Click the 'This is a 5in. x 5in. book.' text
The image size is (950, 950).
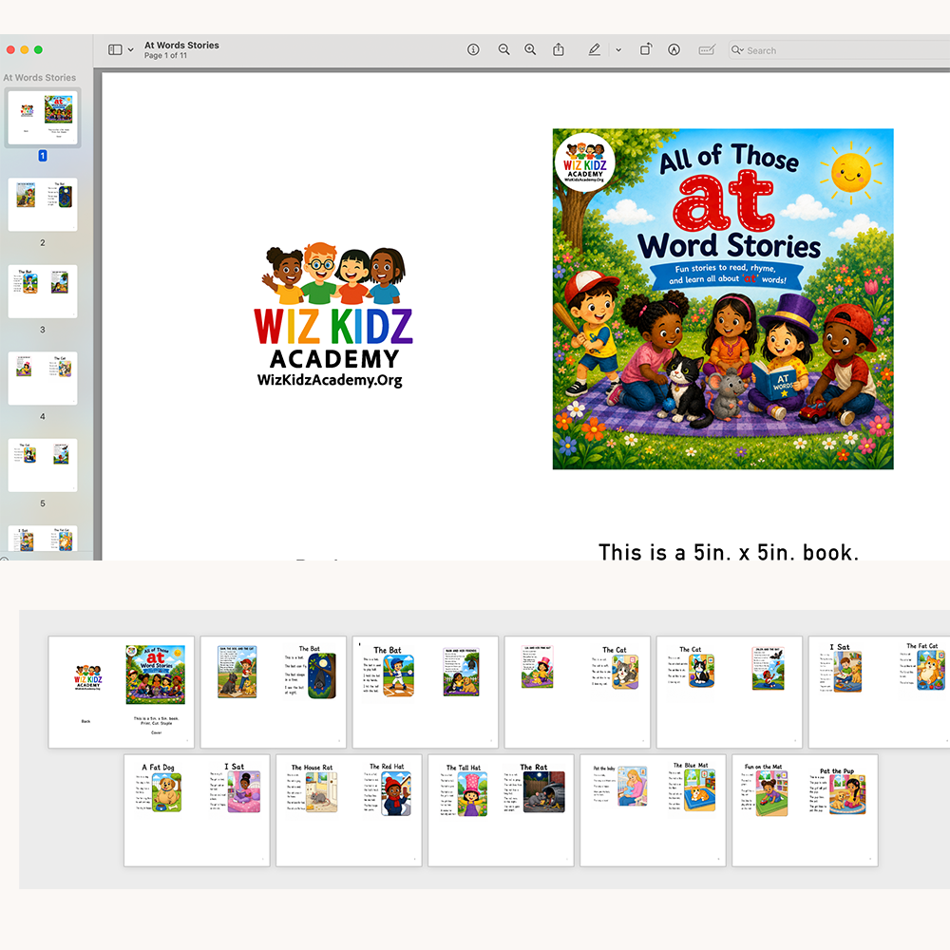click(x=729, y=553)
